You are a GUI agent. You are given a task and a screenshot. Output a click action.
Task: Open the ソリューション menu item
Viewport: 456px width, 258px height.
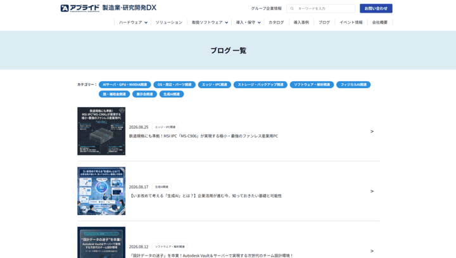(168, 22)
